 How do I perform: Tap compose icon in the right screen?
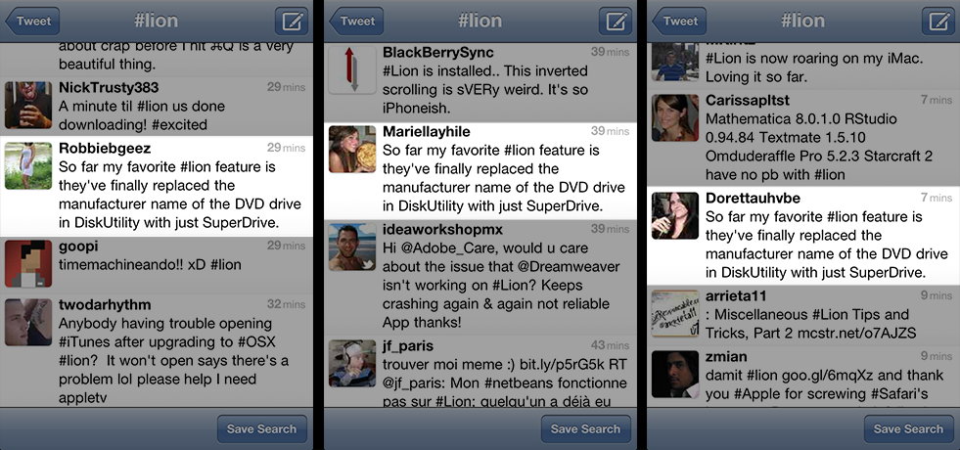tap(937, 22)
